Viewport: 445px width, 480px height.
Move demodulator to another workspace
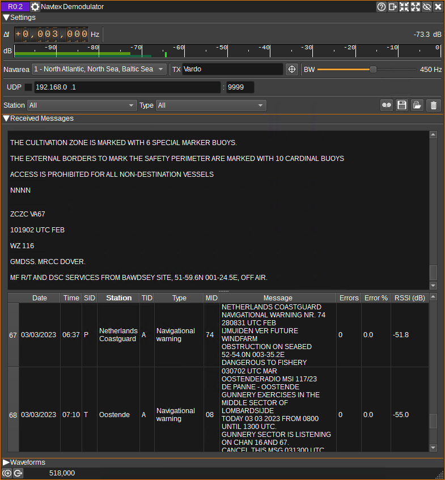pyautogui.click(x=393, y=6)
